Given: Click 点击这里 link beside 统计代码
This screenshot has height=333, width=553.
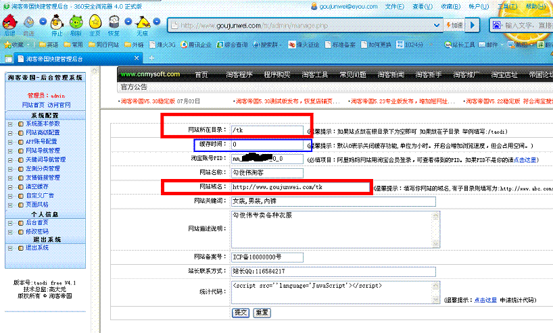Looking at the screenshot, I should click(x=485, y=300).
